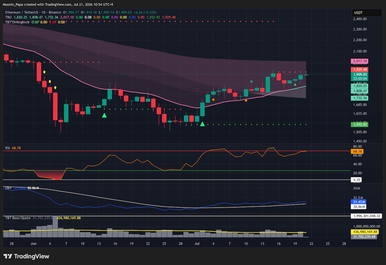Click the TBT Base/Quote pane legend
The height and width of the screenshot is (265, 386).
(x=17, y=218)
